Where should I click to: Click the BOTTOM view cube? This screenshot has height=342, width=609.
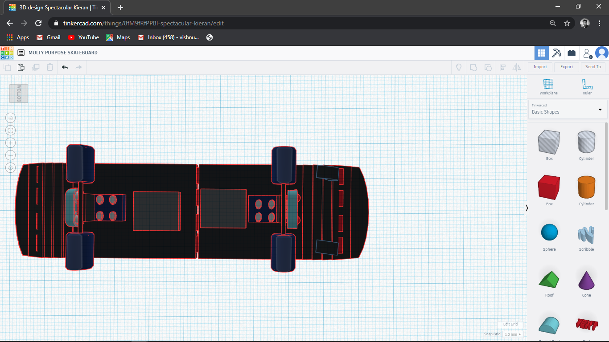point(19,93)
